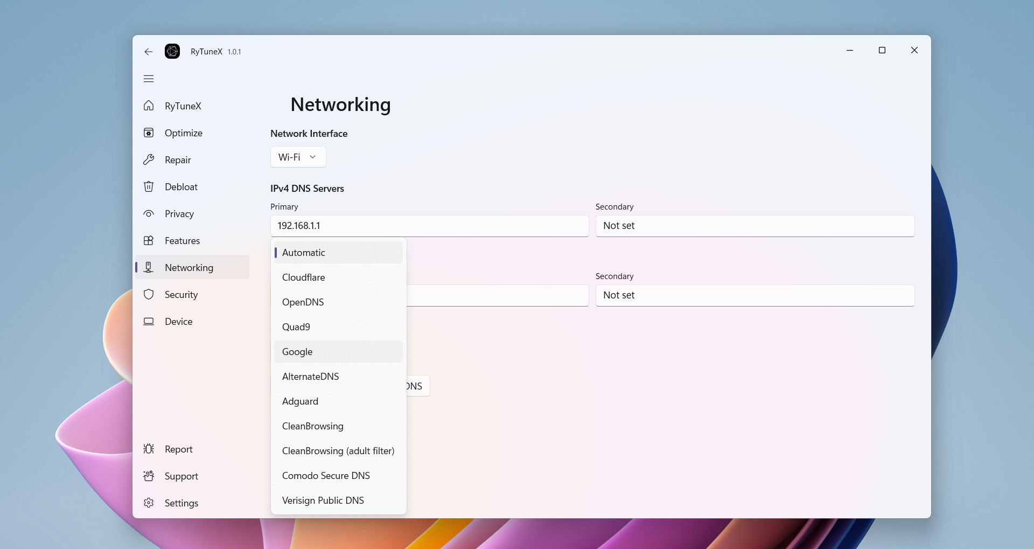Screen dimensions: 1034x549
Task: Click the Optimize icon in sidebar
Action: click(149, 133)
